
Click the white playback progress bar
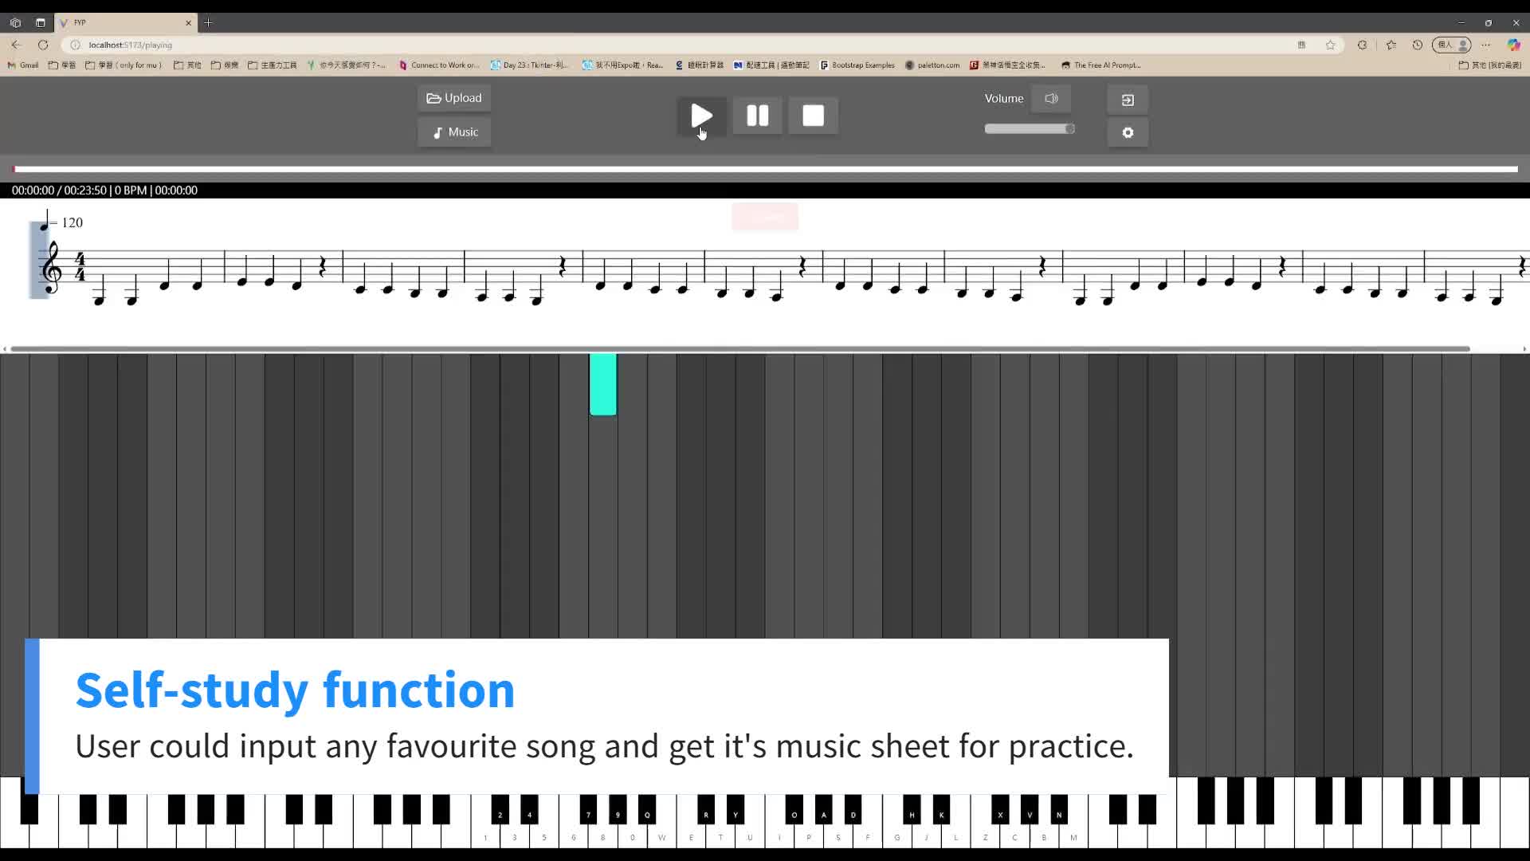(765, 169)
